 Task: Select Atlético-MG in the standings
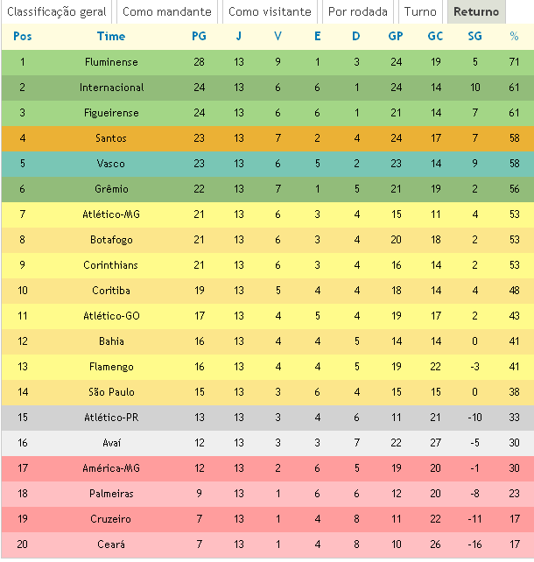pyautogui.click(x=111, y=214)
